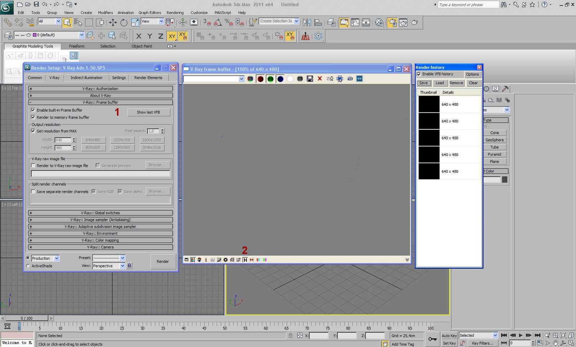Screen dimensions: 576x347
Task: Restrict transform to the Z axis
Action: 161,36
